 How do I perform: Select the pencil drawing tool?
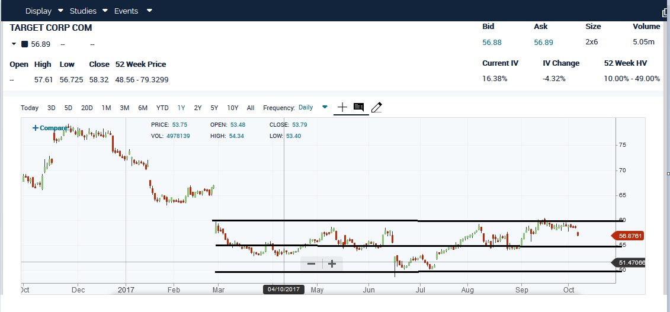click(x=376, y=108)
